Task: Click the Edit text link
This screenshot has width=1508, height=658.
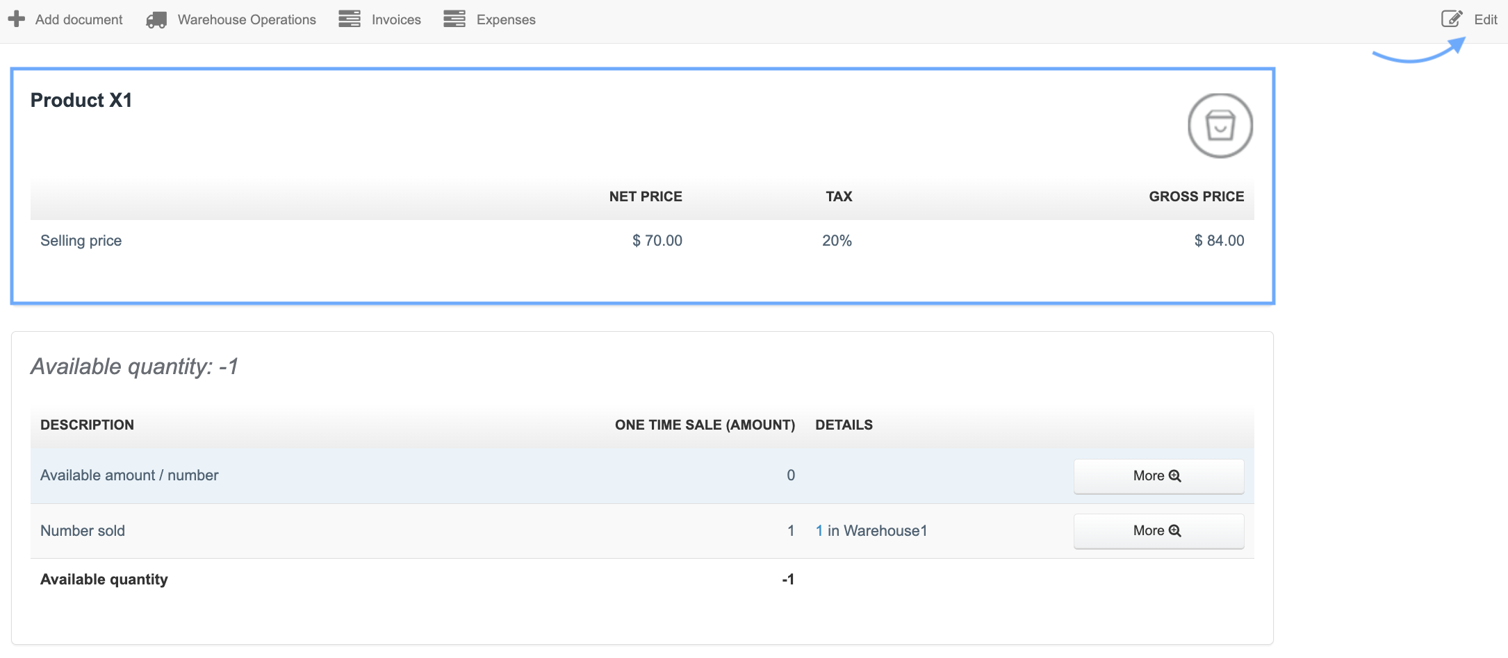Action: click(1486, 19)
